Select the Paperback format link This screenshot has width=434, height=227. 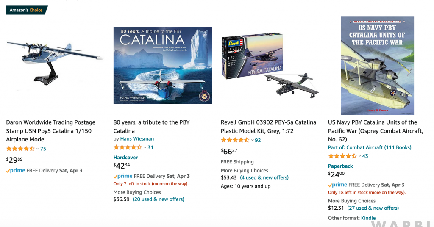(340, 166)
